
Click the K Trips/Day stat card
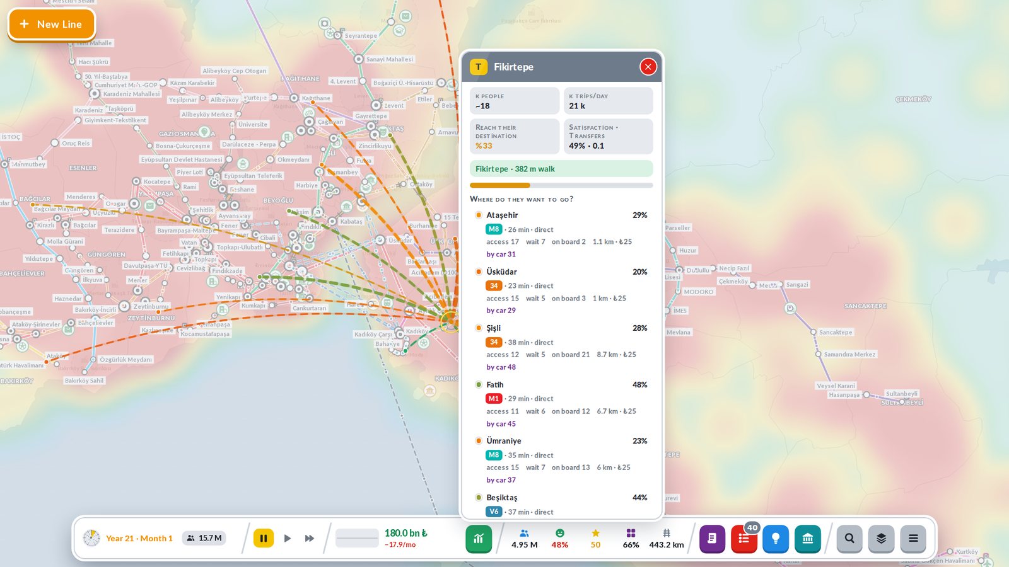608,101
